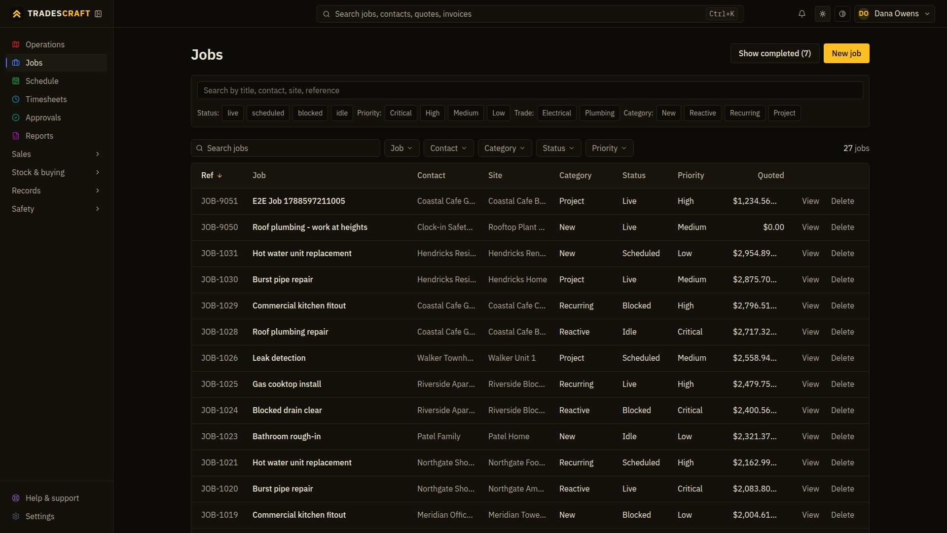
Task: Expand the Safety section
Action: [x=56, y=209]
